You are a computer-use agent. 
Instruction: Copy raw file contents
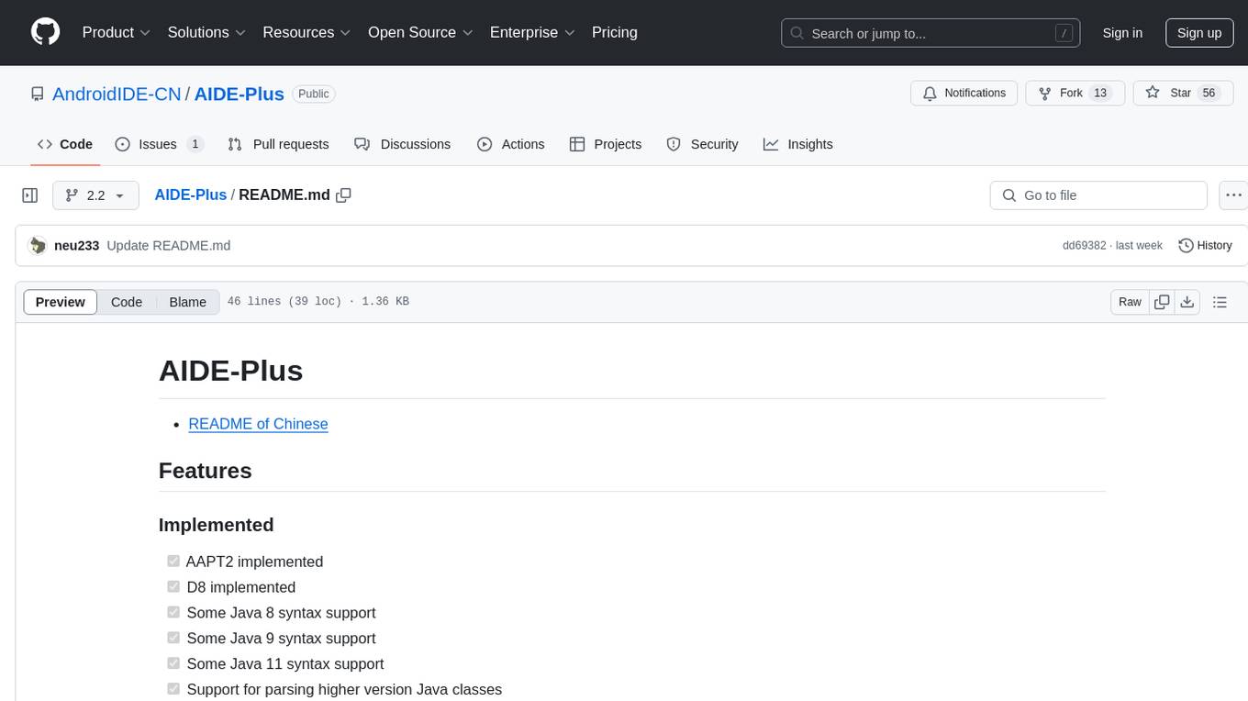1162,302
